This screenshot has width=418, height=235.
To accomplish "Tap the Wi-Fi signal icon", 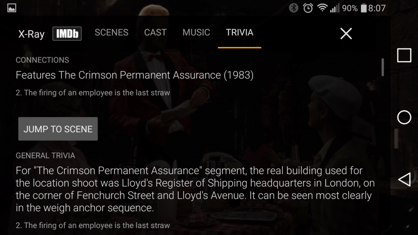I will (x=322, y=8).
